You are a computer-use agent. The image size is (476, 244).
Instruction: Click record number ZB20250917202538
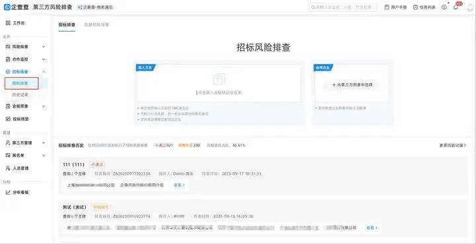[132, 173]
